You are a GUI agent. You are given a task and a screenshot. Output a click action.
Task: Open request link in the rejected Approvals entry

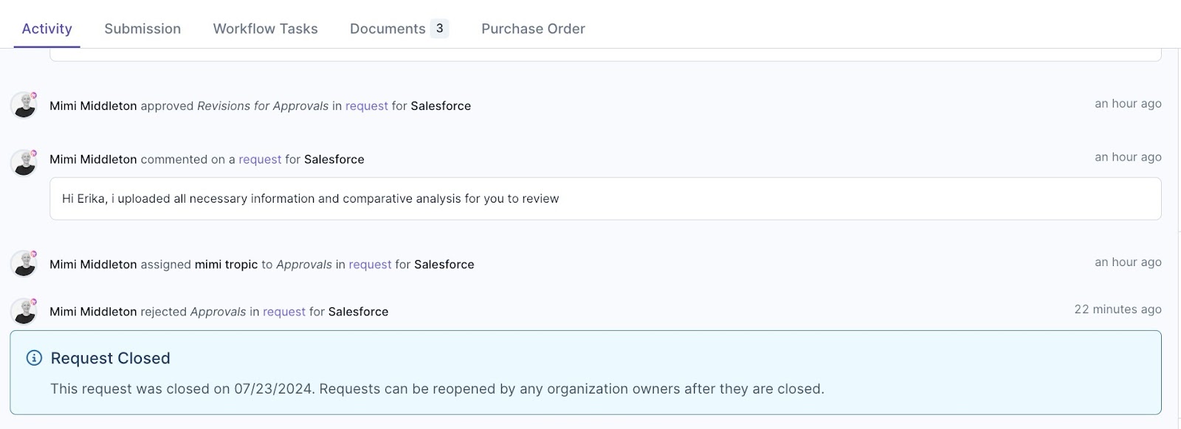(x=284, y=312)
